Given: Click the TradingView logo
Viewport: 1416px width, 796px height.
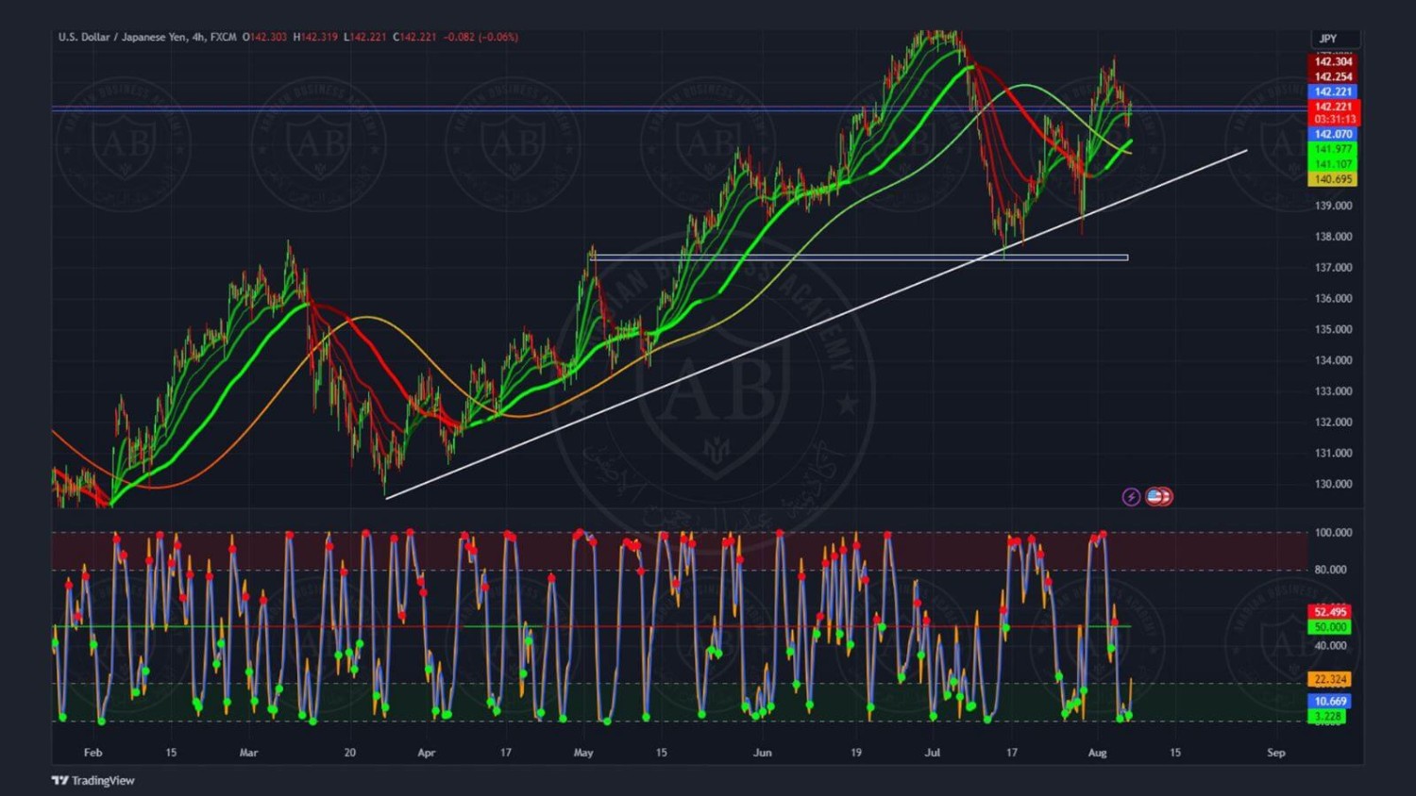Looking at the screenshot, I should [93, 780].
